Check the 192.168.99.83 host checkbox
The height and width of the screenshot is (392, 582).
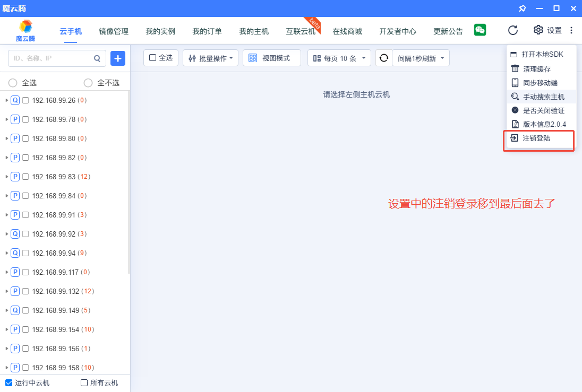(25, 177)
